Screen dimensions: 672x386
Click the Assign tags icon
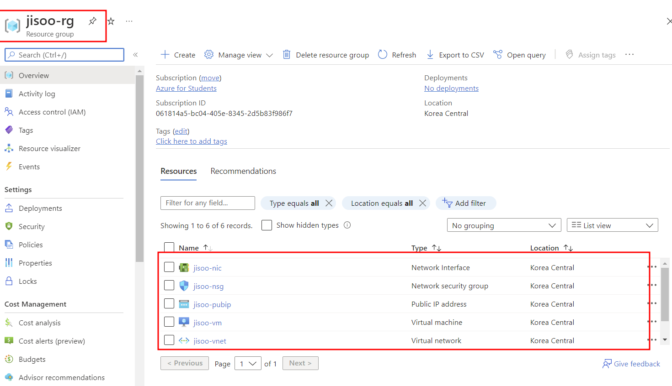tap(569, 55)
